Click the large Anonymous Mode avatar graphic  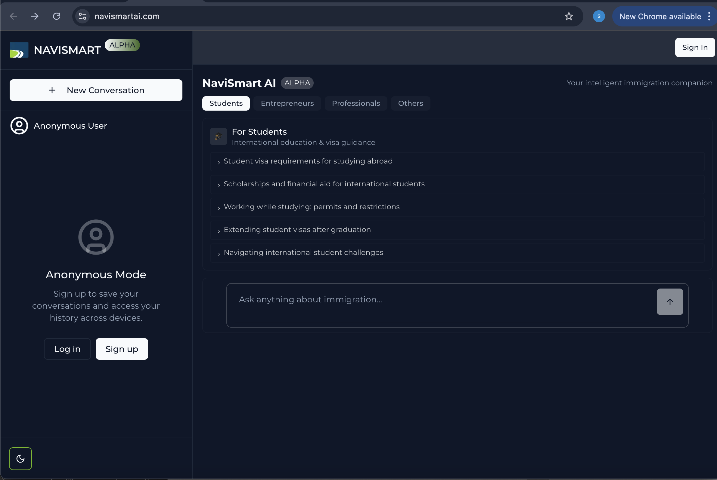tap(96, 237)
